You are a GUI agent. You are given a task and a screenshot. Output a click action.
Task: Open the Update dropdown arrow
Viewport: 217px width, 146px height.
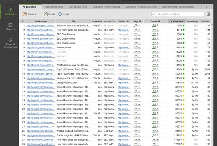(71, 14)
